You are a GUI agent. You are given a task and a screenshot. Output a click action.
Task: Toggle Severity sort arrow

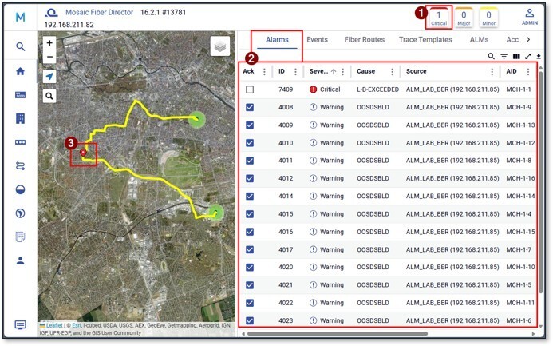334,71
